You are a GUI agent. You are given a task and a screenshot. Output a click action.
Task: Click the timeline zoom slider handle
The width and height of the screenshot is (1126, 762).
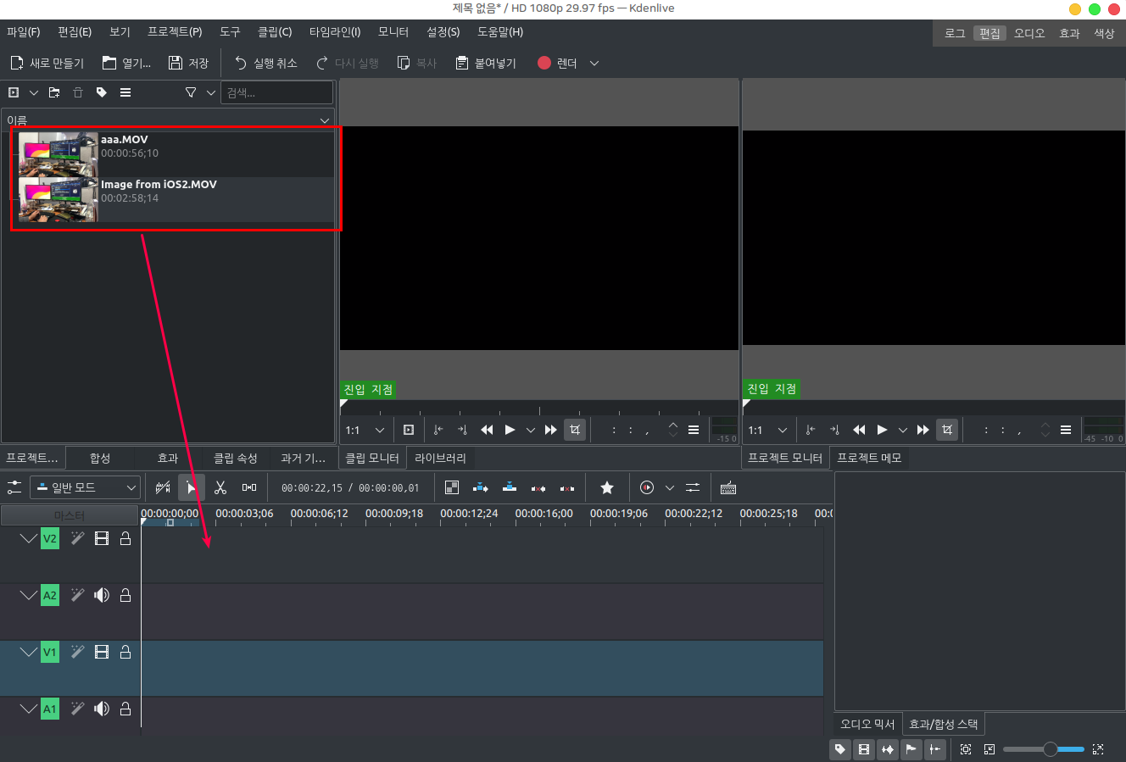click(1051, 749)
